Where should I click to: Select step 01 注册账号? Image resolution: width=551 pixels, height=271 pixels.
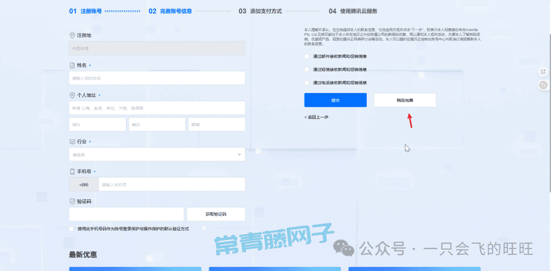pos(85,11)
